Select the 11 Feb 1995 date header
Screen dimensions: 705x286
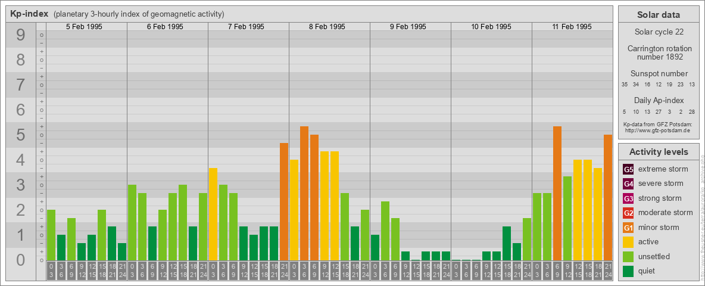(x=572, y=27)
